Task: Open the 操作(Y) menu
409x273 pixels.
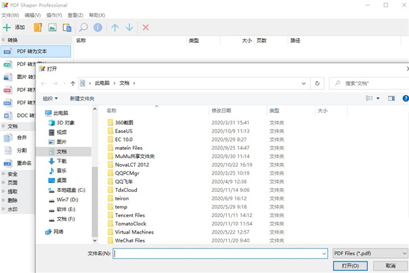Action: (54, 16)
